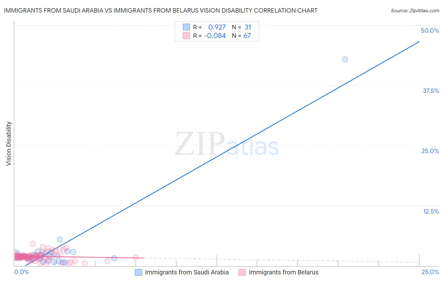Click the N value 67 in legend

tap(247, 36)
